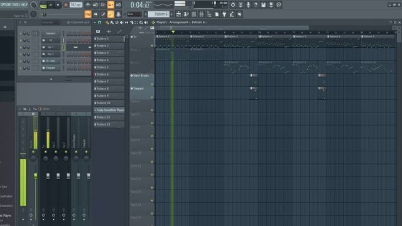
Task: Select Pattern 1 in the picker
Action: click(109, 39)
